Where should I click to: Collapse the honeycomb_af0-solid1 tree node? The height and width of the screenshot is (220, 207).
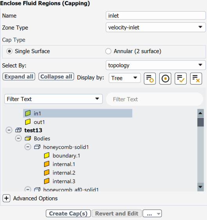coord(28,189)
